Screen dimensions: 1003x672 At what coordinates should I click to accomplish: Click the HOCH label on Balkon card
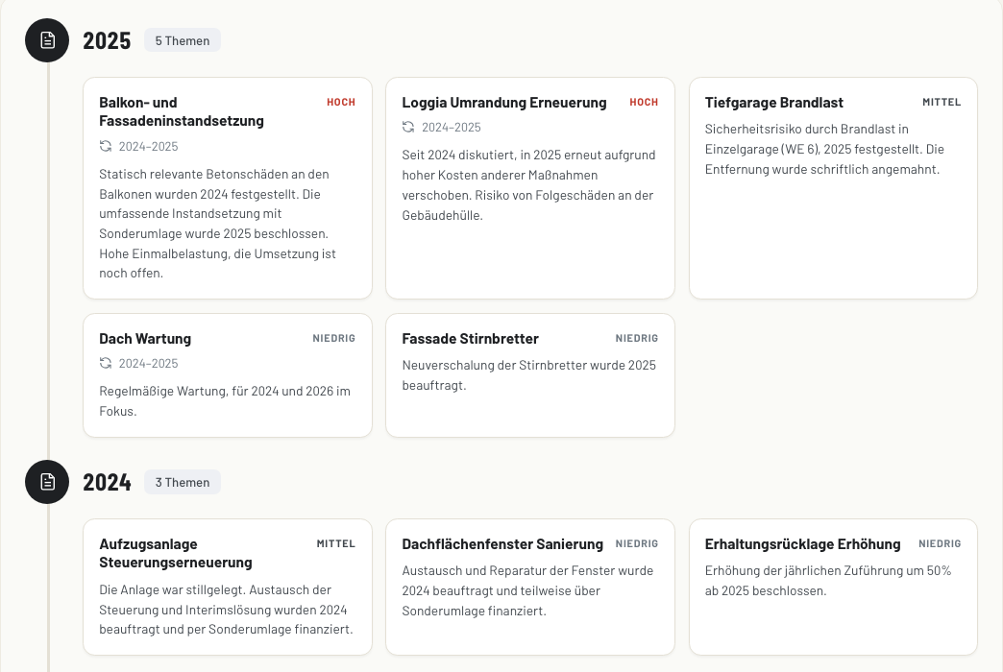click(341, 103)
